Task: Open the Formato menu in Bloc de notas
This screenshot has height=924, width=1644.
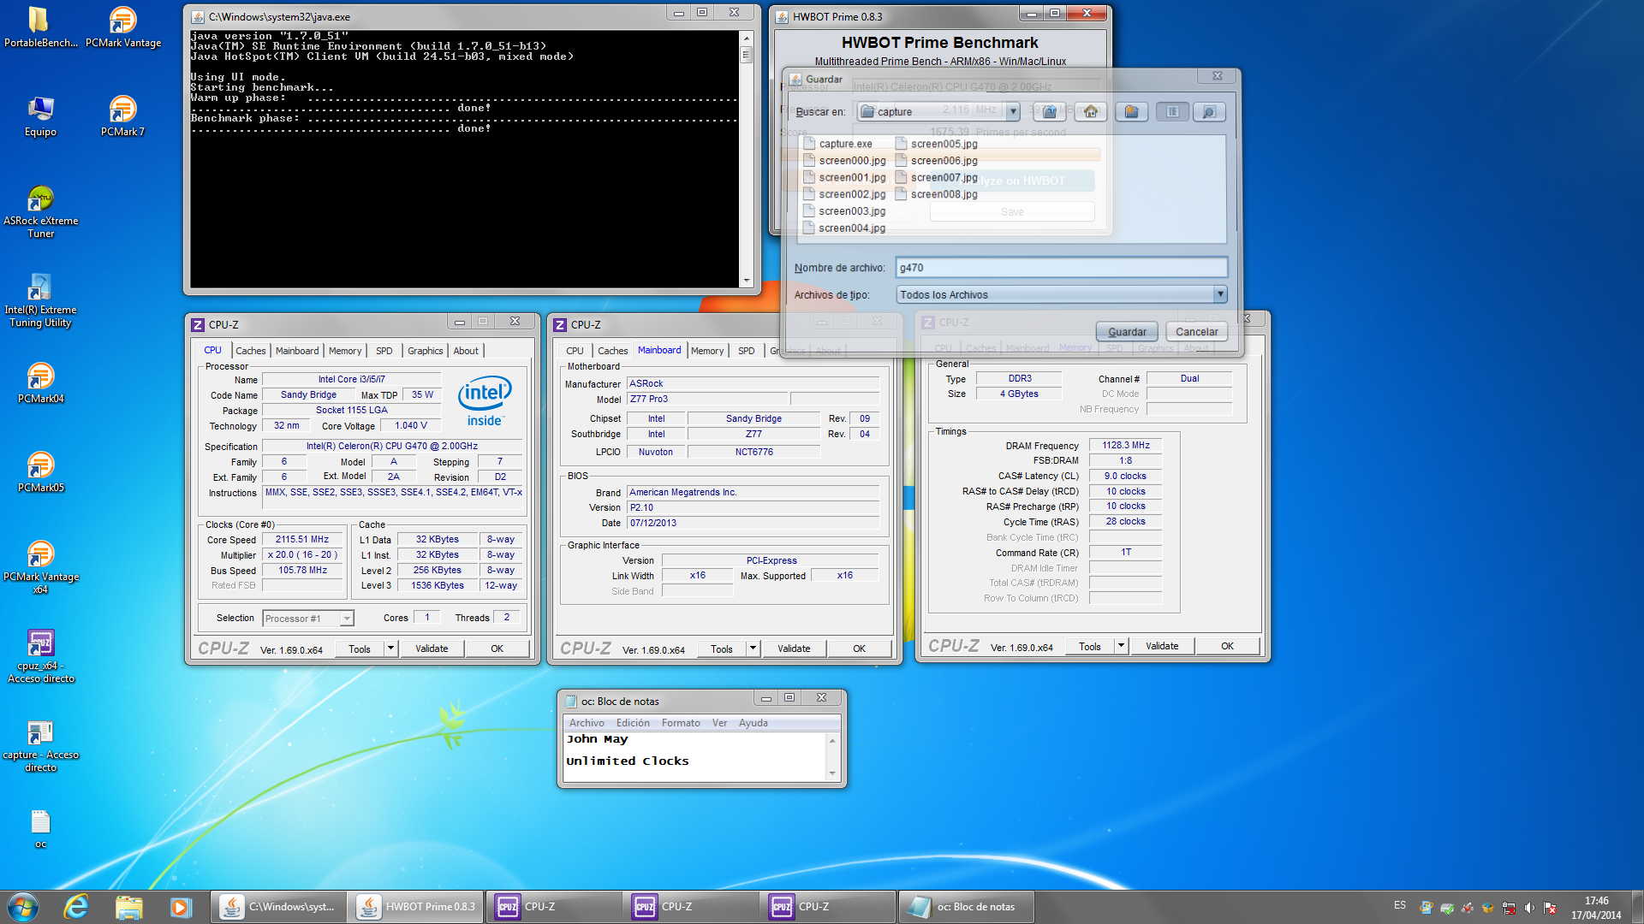Action: click(x=681, y=723)
